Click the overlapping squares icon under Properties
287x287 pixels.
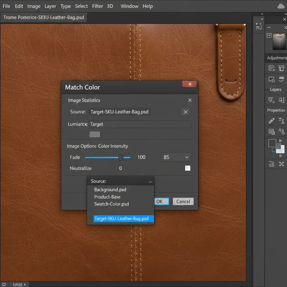point(271,131)
